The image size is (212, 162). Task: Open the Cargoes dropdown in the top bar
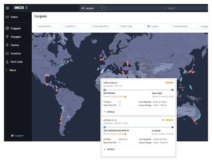pos(92,8)
